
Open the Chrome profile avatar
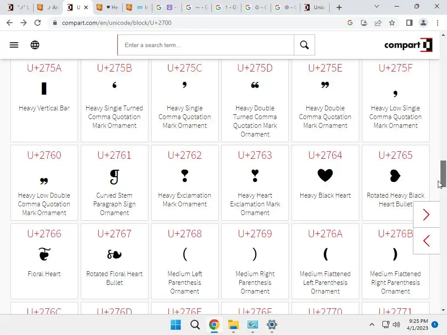tap(423, 23)
